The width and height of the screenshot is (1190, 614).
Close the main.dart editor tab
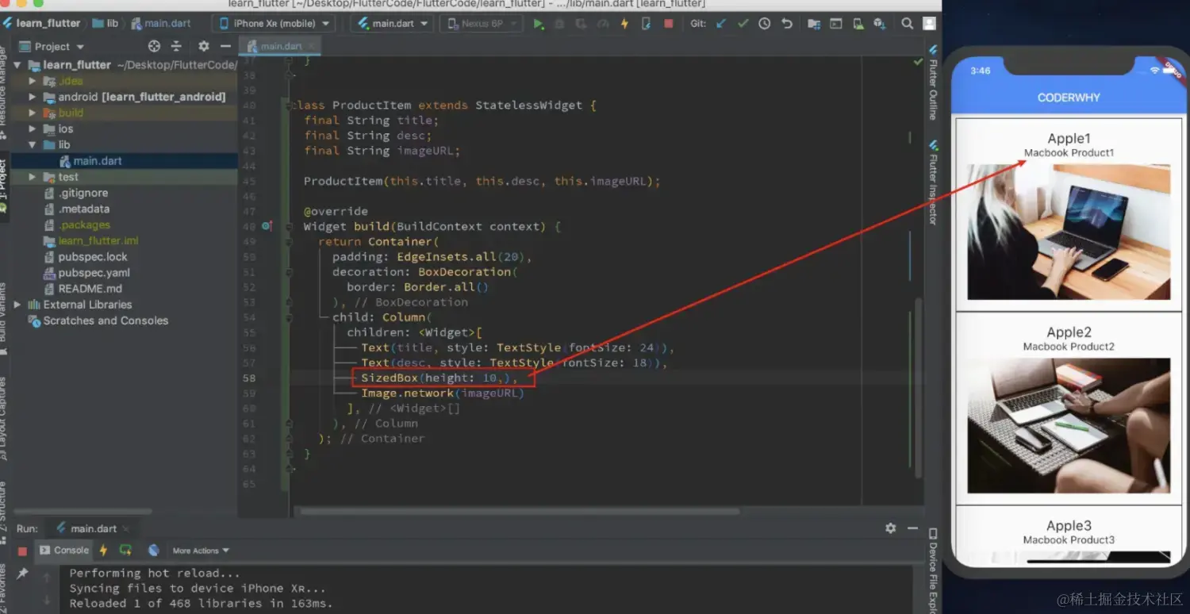click(x=313, y=46)
